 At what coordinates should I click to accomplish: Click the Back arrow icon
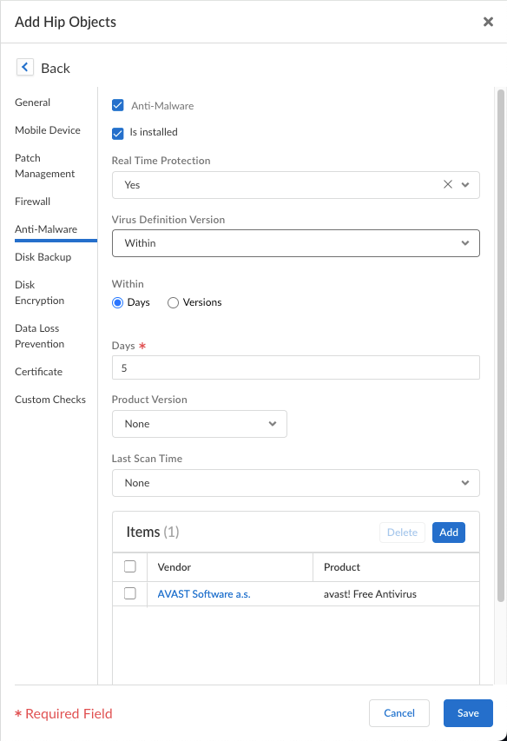click(x=25, y=67)
